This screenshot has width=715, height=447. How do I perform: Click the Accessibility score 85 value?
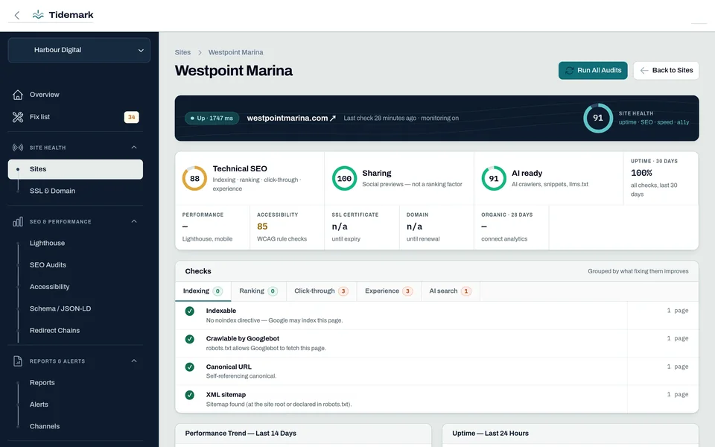tap(262, 226)
